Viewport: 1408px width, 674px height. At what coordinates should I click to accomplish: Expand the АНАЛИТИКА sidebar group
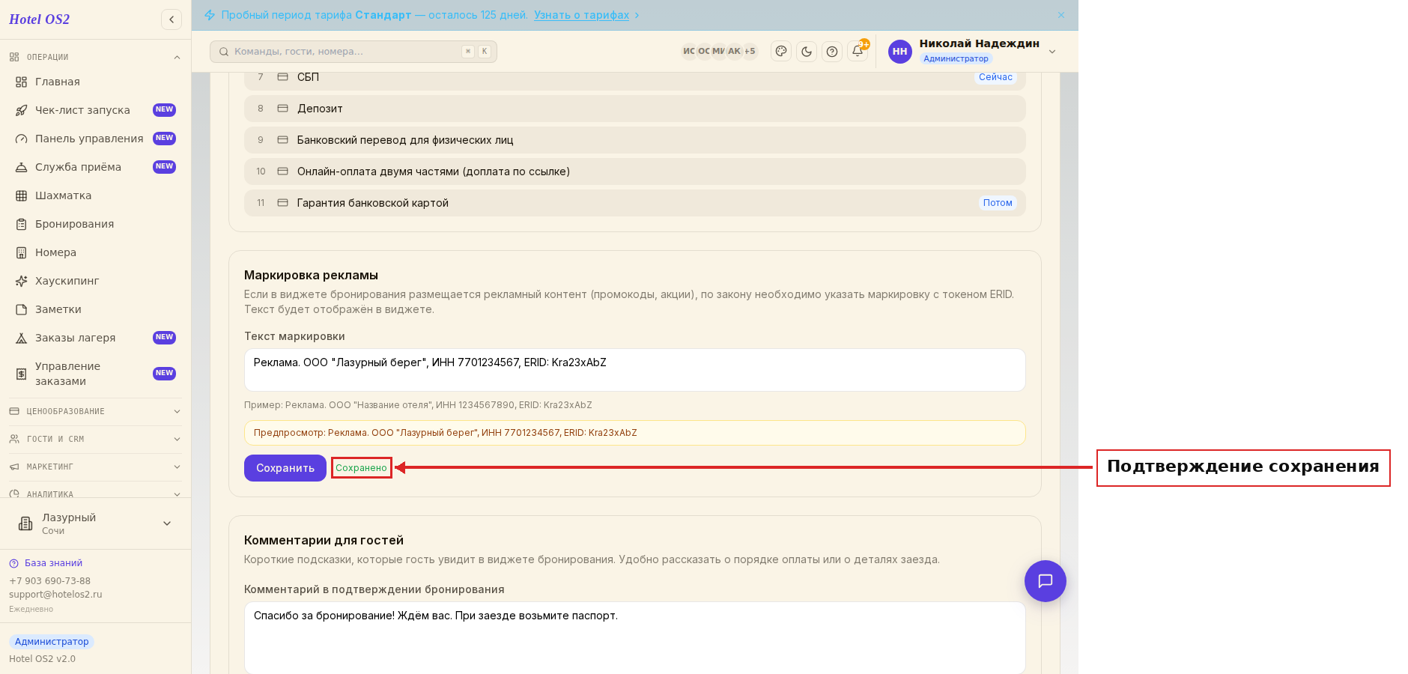click(96, 494)
